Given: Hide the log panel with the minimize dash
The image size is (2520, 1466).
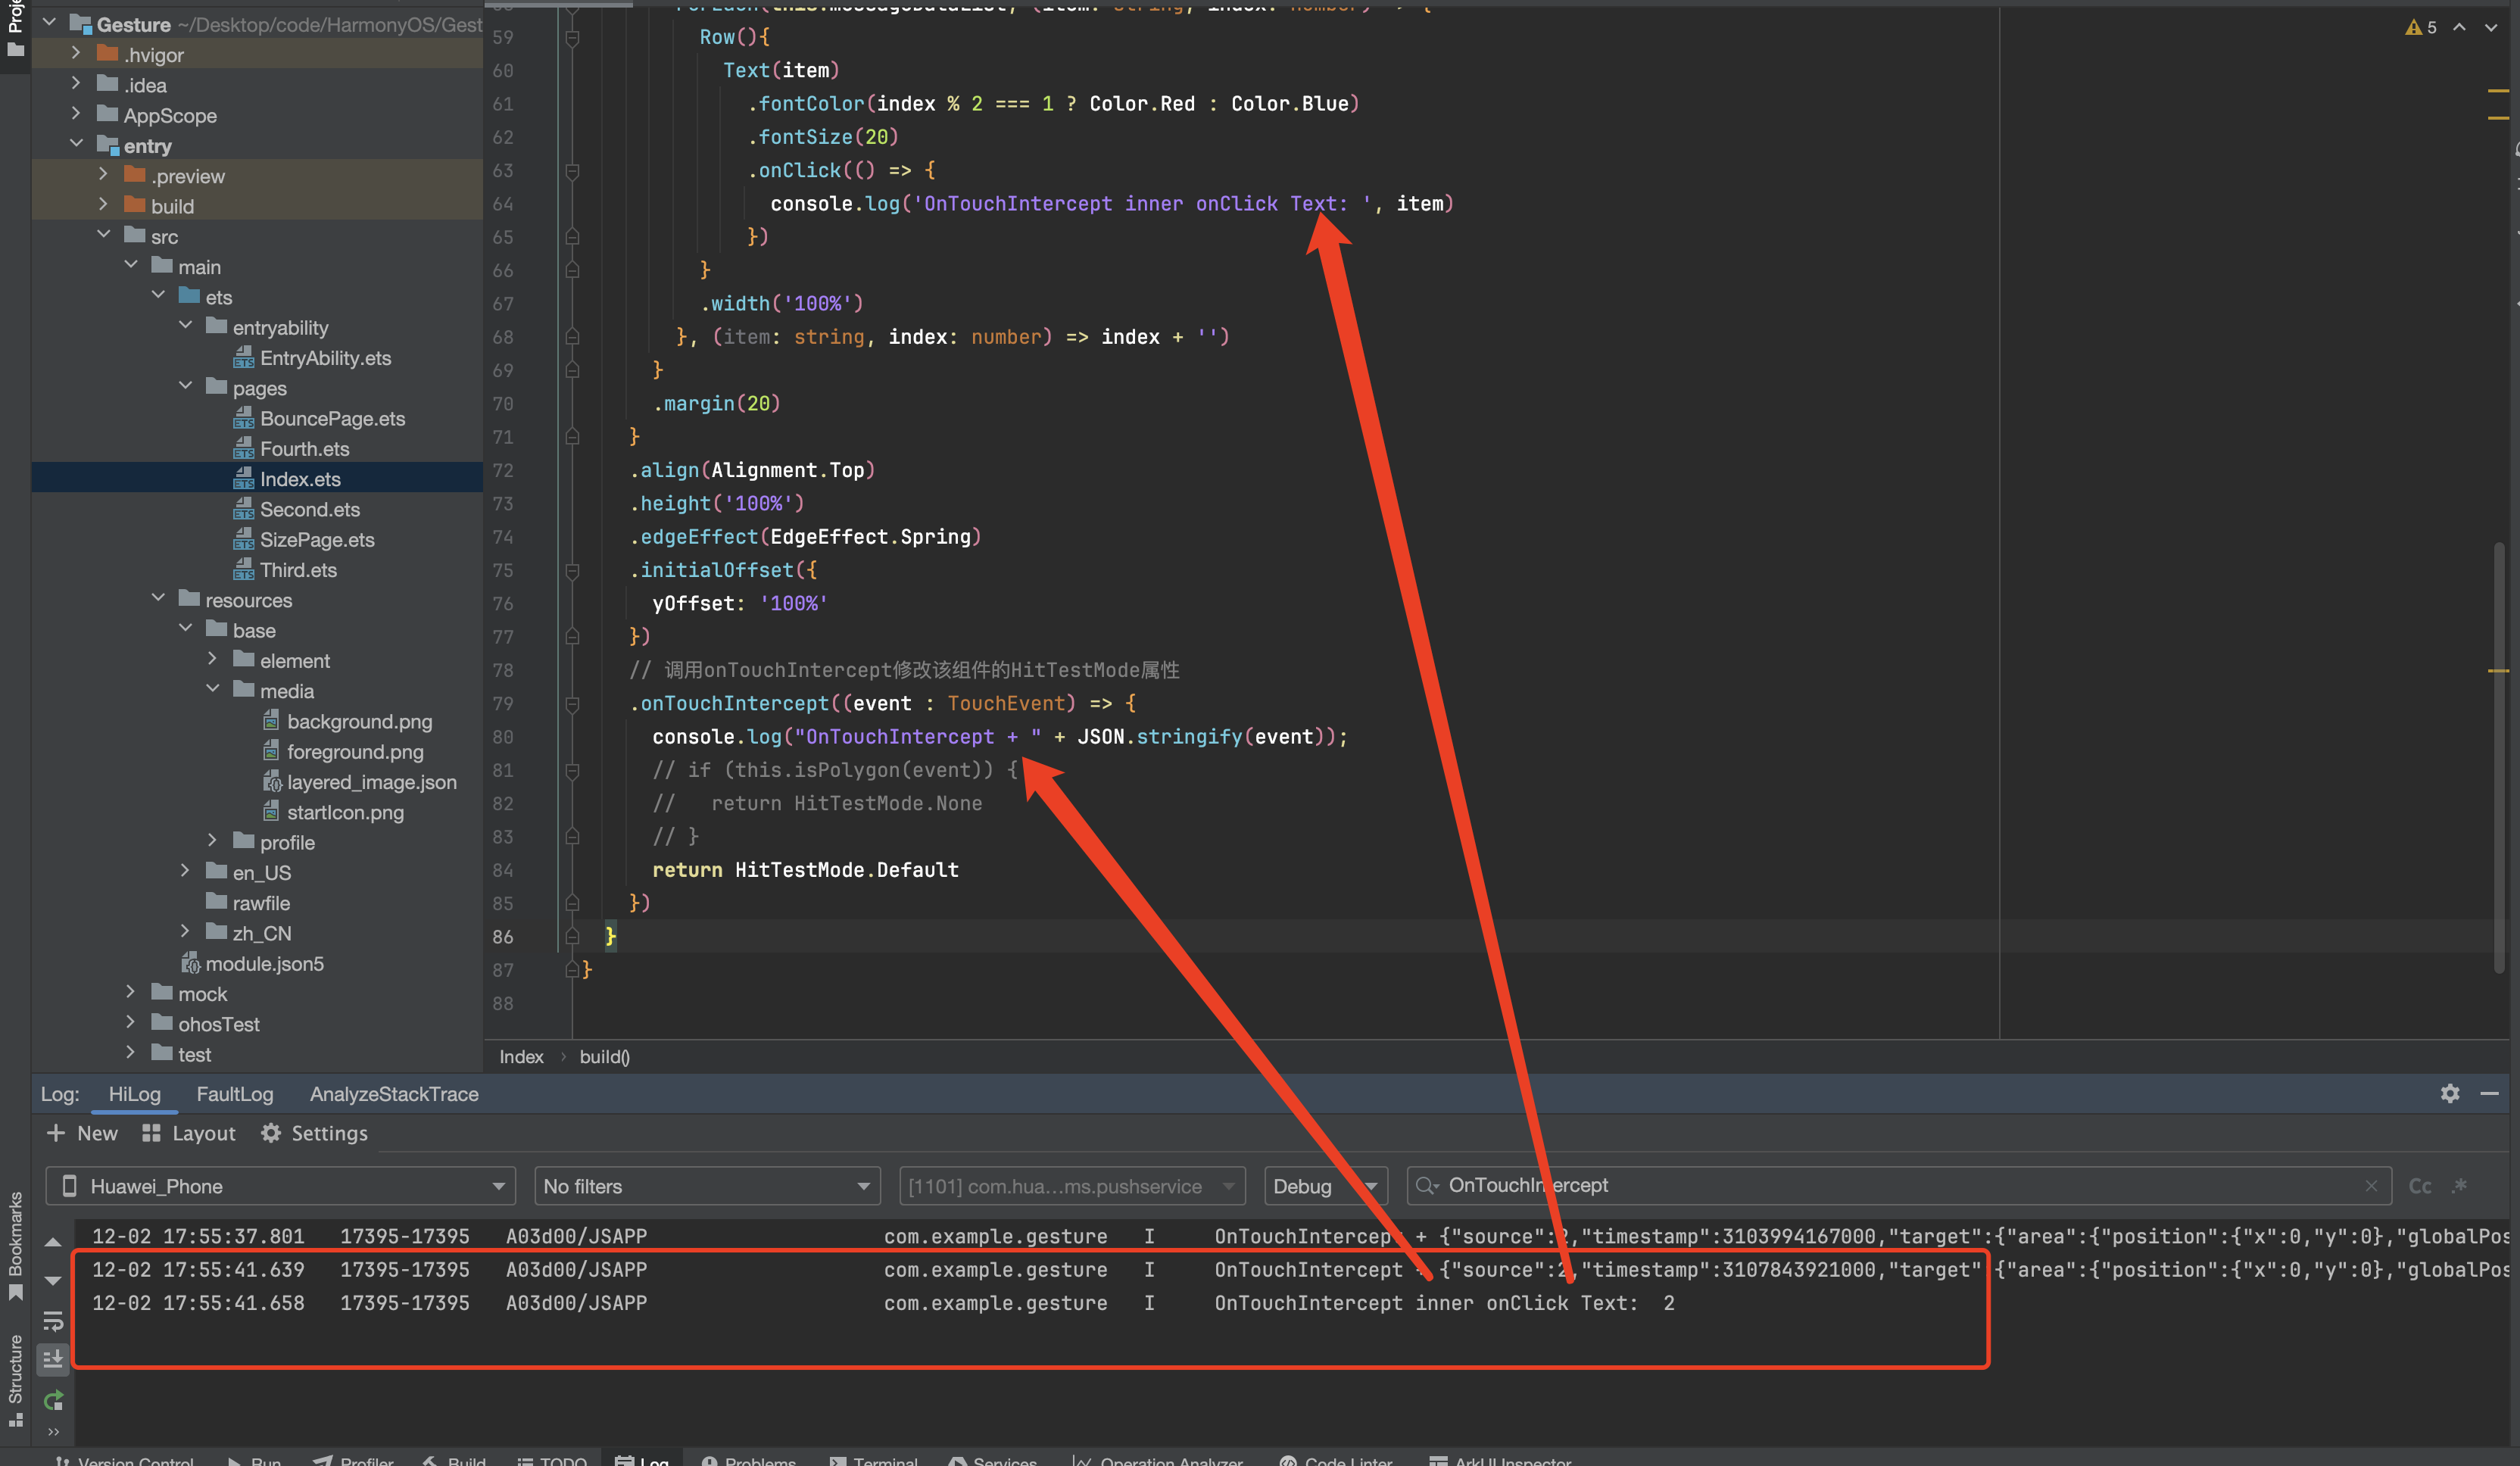Looking at the screenshot, I should pyautogui.click(x=2489, y=1093).
